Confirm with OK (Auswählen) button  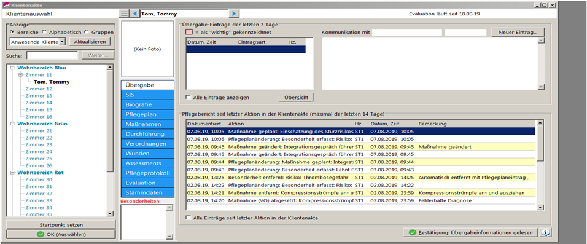61,234
